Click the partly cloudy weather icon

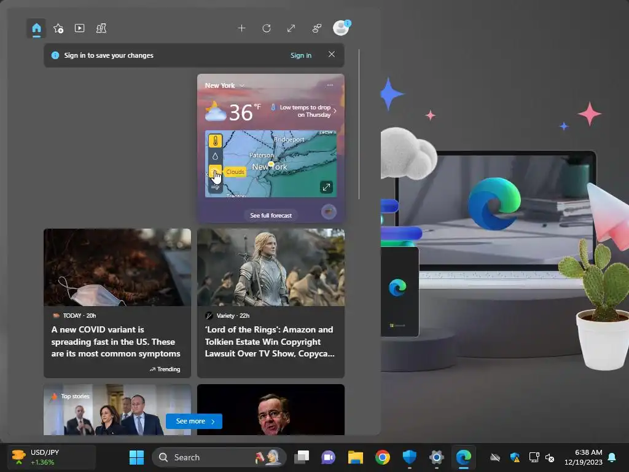point(215,112)
